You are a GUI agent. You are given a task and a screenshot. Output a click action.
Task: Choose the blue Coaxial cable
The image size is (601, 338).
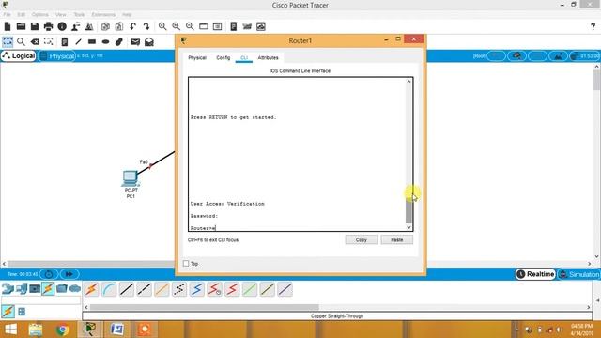tap(197, 289)
